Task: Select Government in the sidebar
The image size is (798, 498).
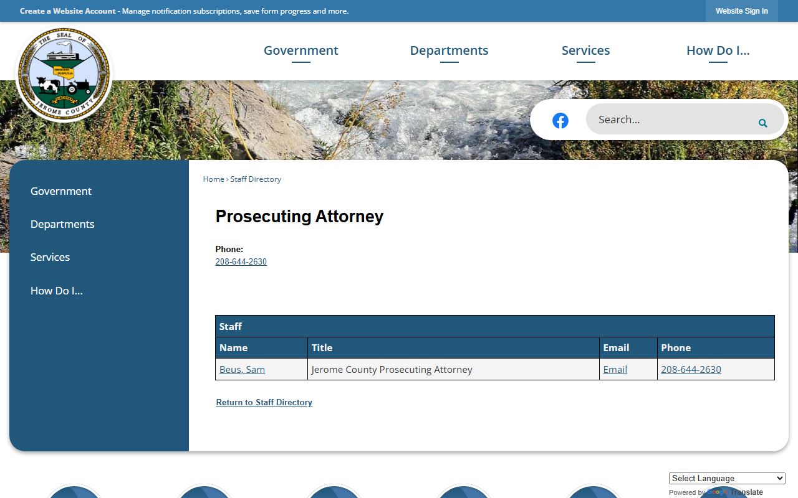Action: point(61,191)
